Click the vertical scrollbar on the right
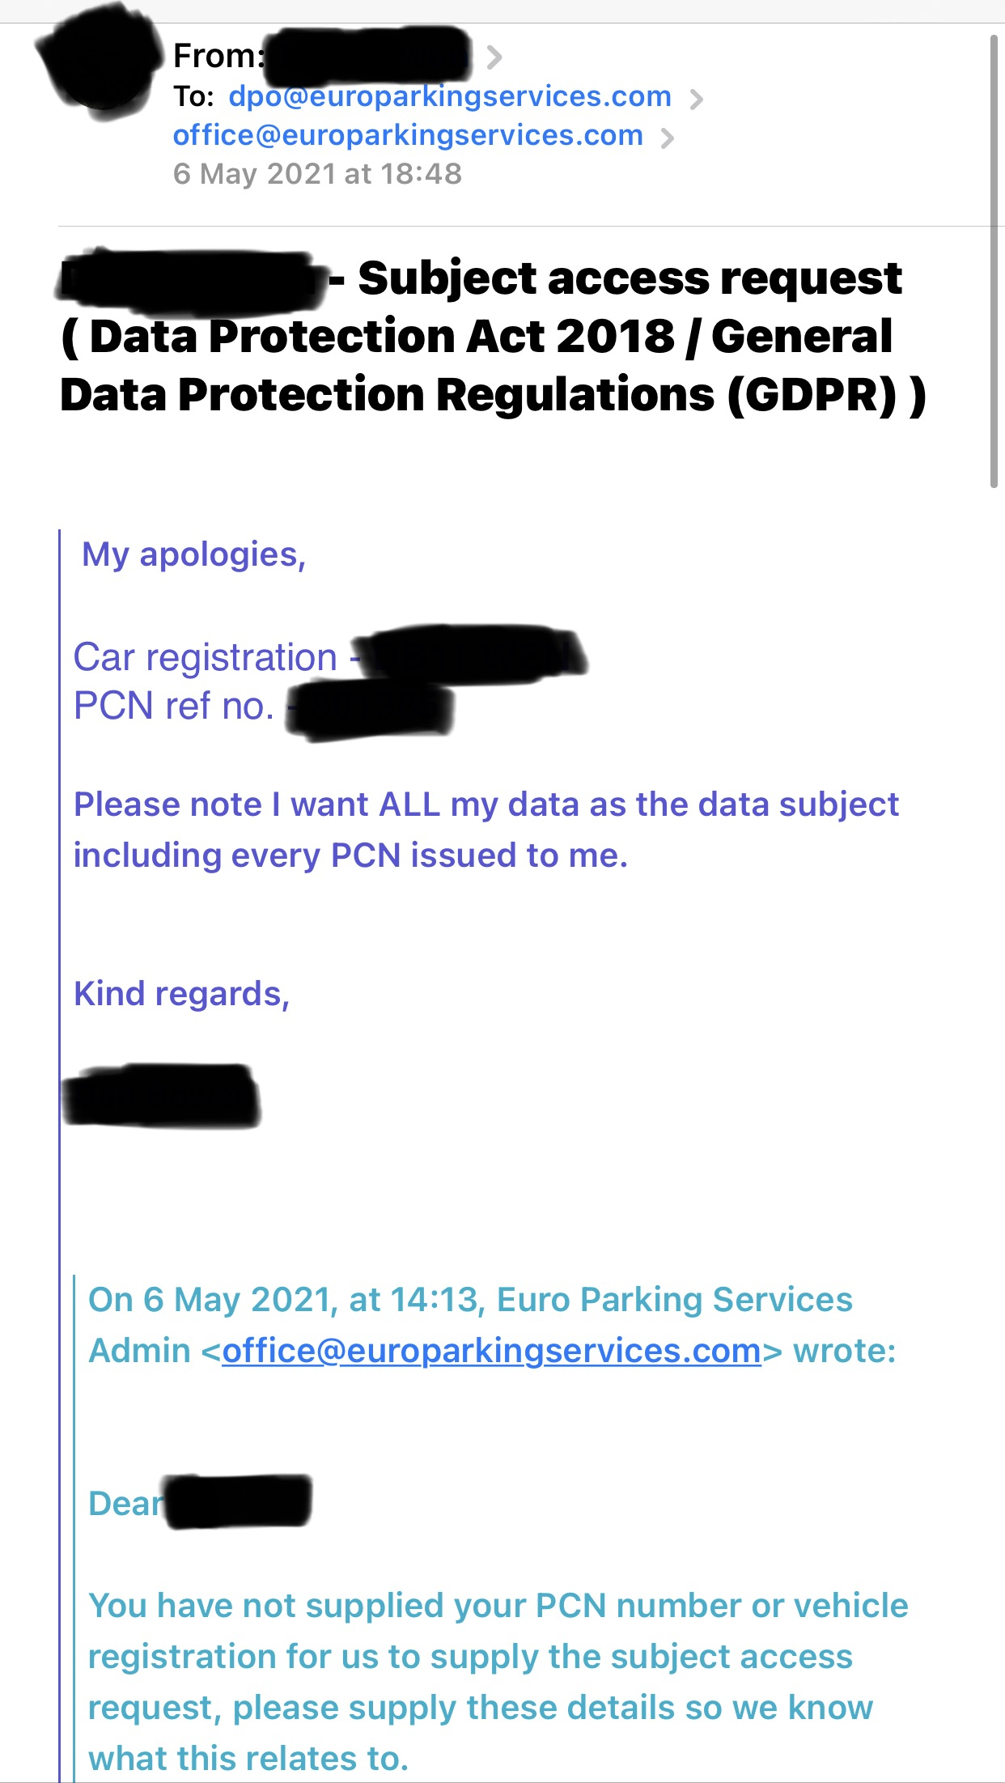 (x=994, y=259)
